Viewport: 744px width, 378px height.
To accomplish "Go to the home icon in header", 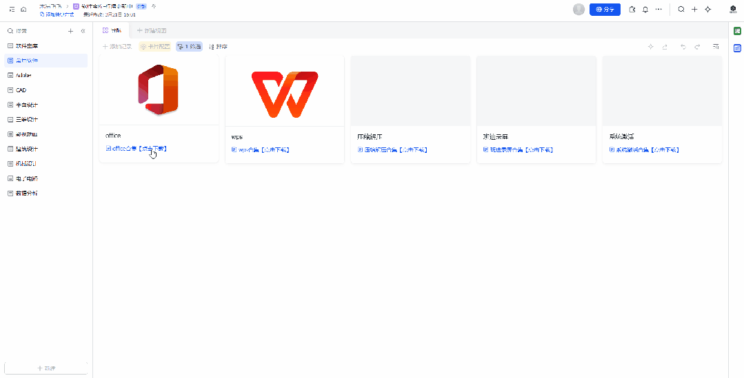I will point(23,9).
